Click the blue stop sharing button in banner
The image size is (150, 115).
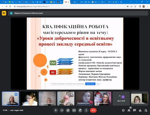coord(89,84)
